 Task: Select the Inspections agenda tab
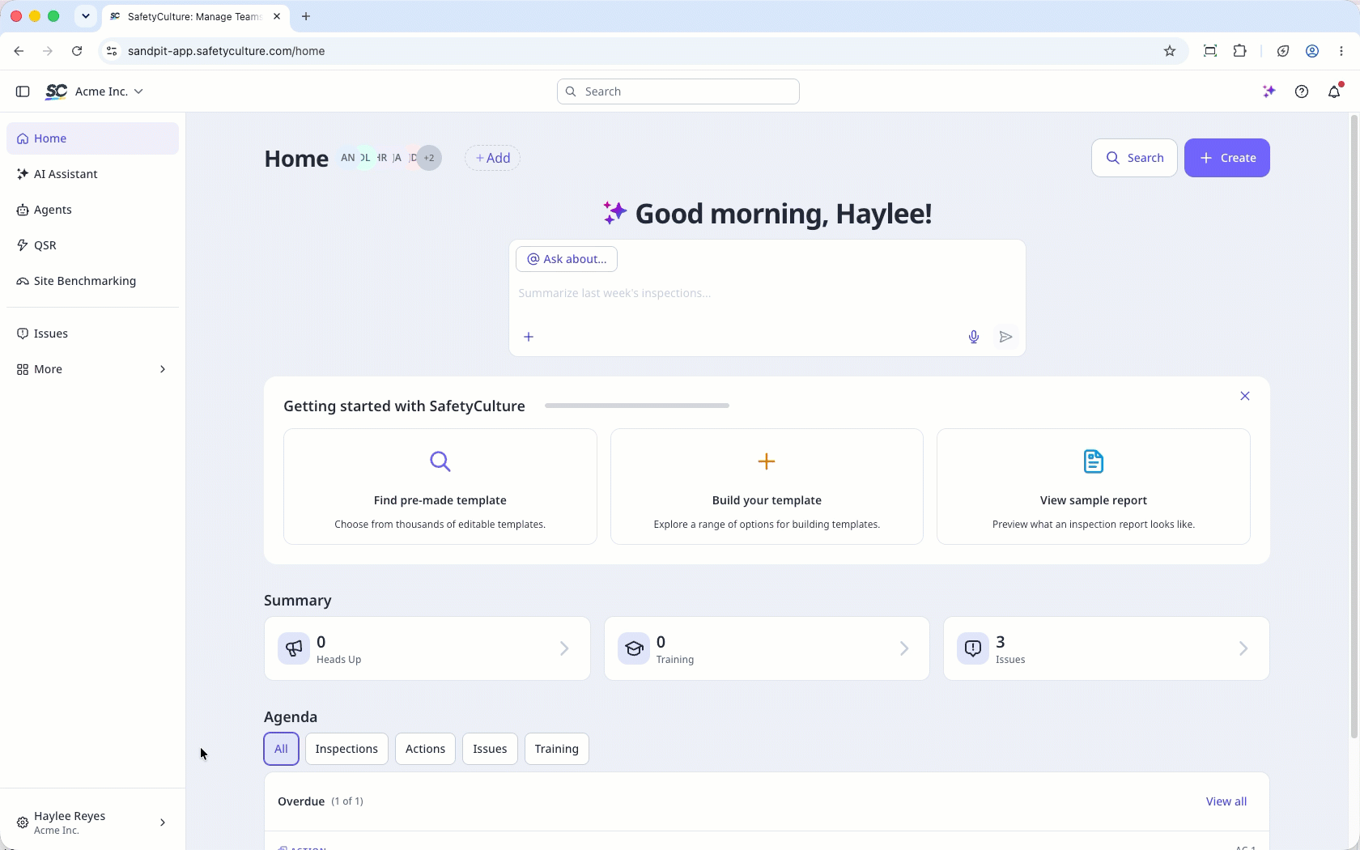346,749
